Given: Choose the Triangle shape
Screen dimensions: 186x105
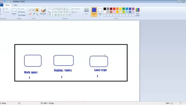Looking at the screenshot, I should (67, 9).
